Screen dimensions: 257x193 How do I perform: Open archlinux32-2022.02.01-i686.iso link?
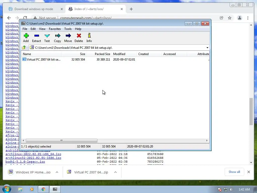pyautogui.click(x=33, y=158)
